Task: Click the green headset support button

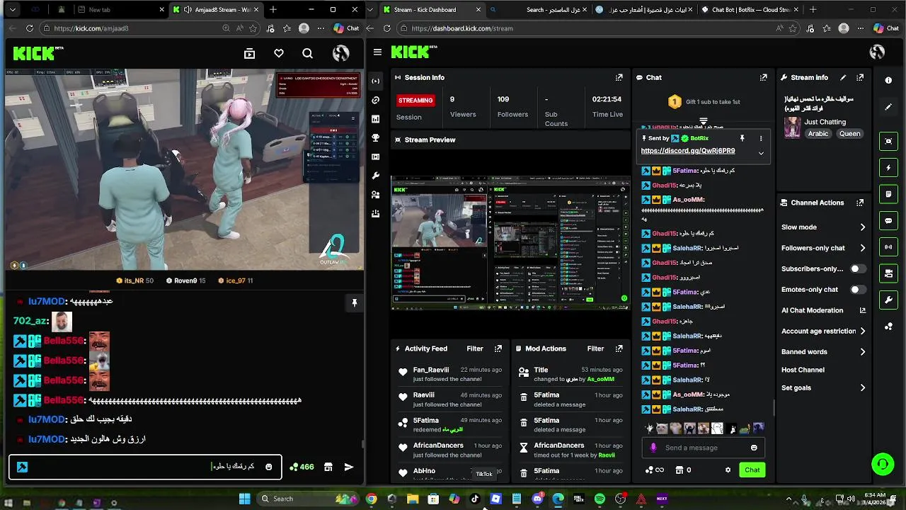Action: [883, 465]
